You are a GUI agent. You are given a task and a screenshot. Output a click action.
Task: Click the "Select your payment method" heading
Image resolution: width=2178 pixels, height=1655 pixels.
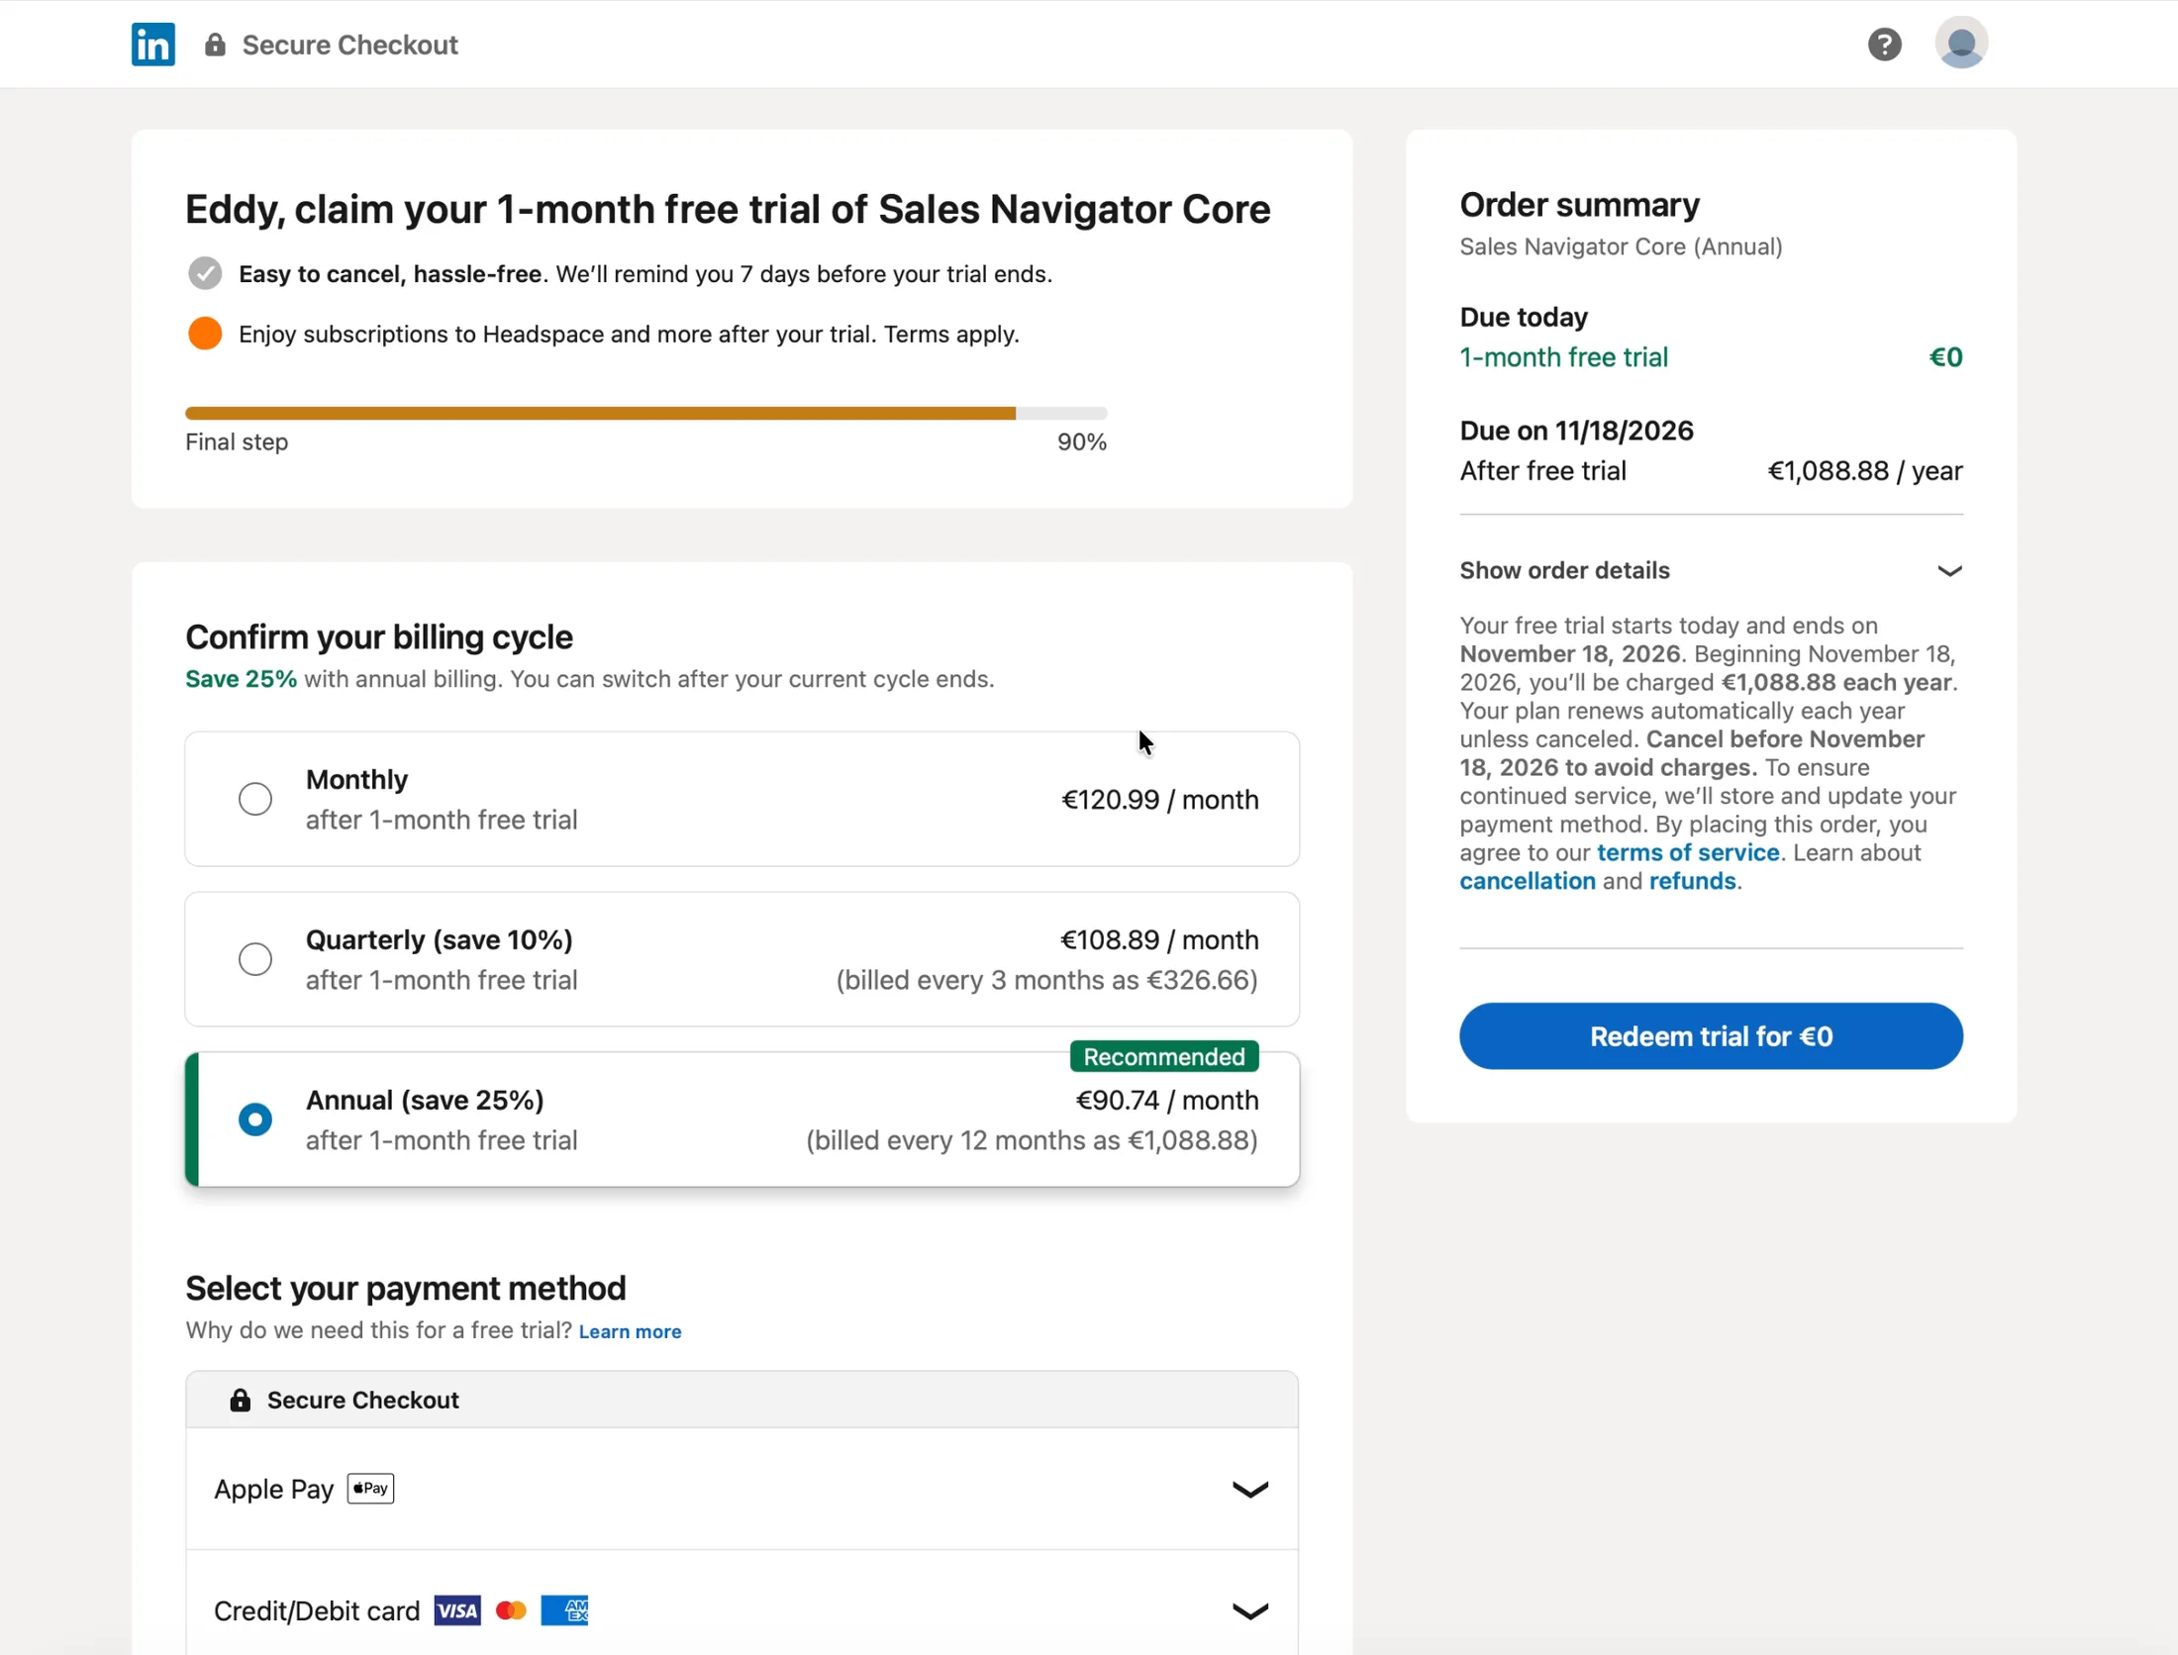pyautogui.click(x=406, y=1288)
